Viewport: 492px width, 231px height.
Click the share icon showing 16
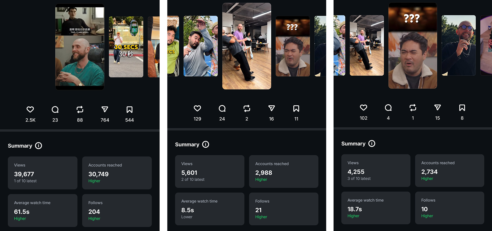[271, 108]
